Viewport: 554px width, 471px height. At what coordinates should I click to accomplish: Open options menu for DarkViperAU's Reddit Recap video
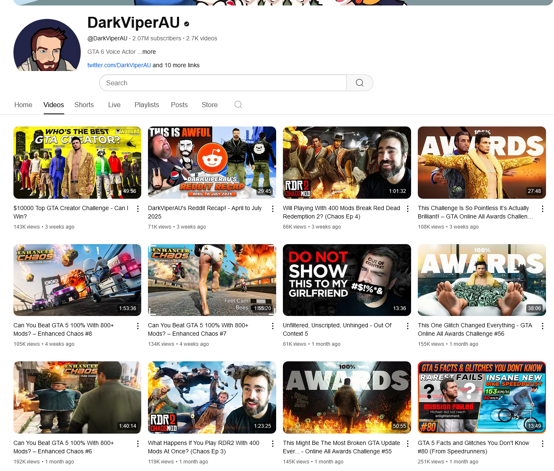point(273,209)
